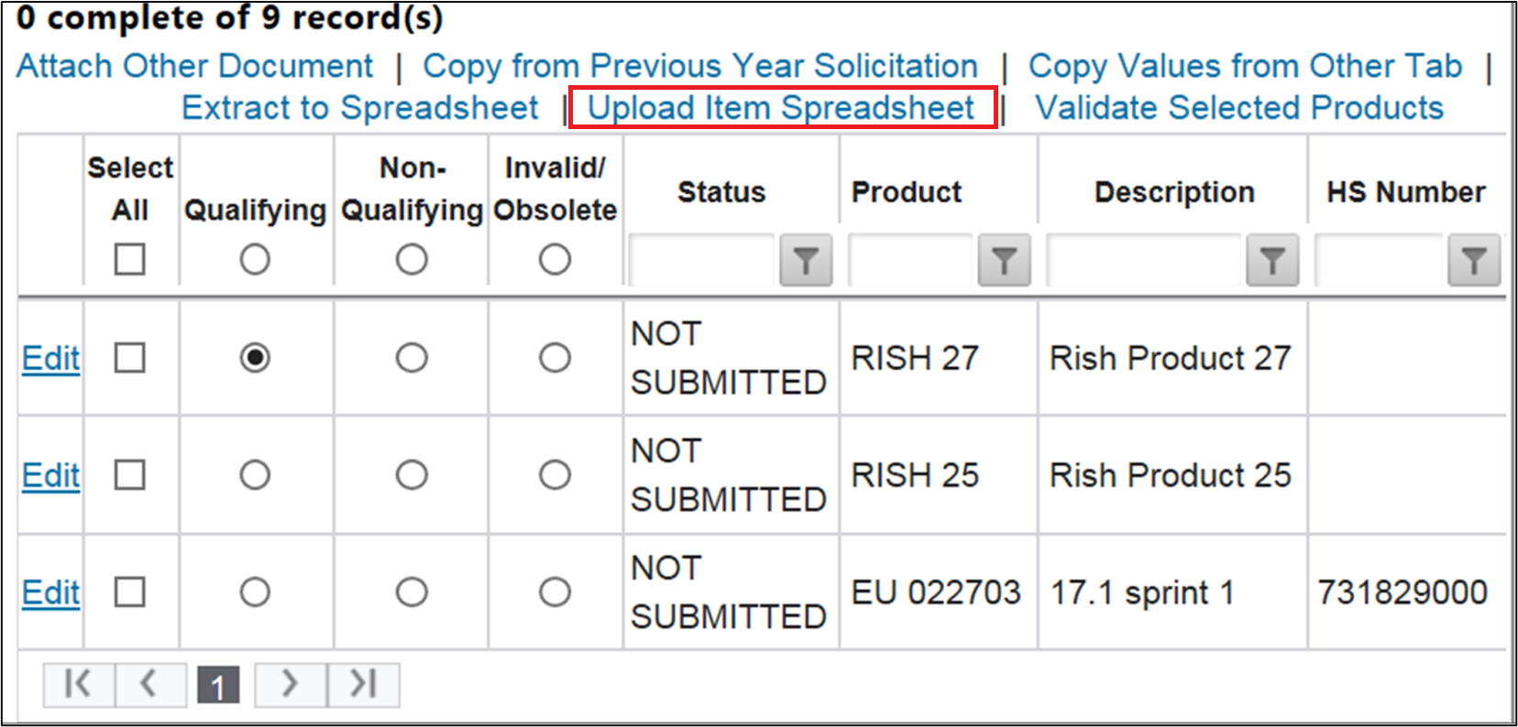
Task: Check the Select All checkbox
Action: tap(130, 259)
